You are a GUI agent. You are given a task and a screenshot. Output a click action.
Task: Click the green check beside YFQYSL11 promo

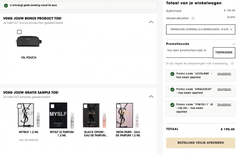coord(172,105)
